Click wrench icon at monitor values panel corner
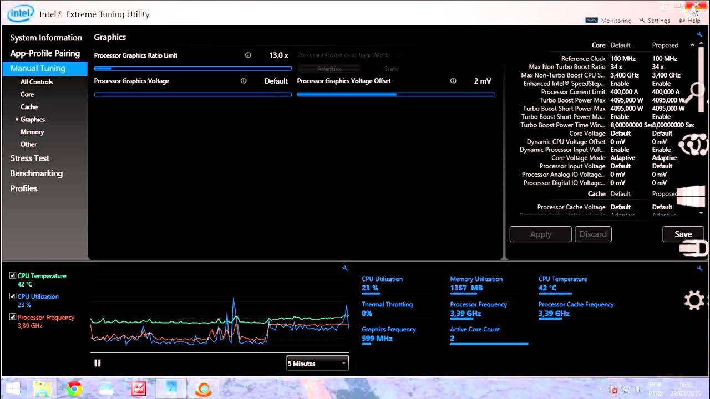 pos(699,268)
